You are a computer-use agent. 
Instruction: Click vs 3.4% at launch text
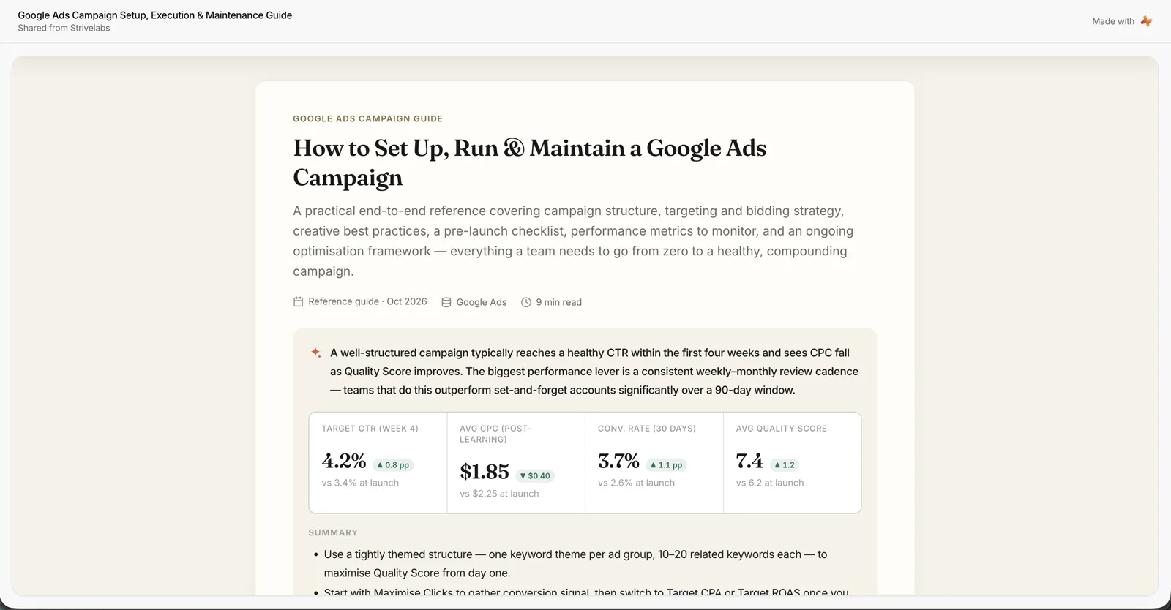click(360, 483)
